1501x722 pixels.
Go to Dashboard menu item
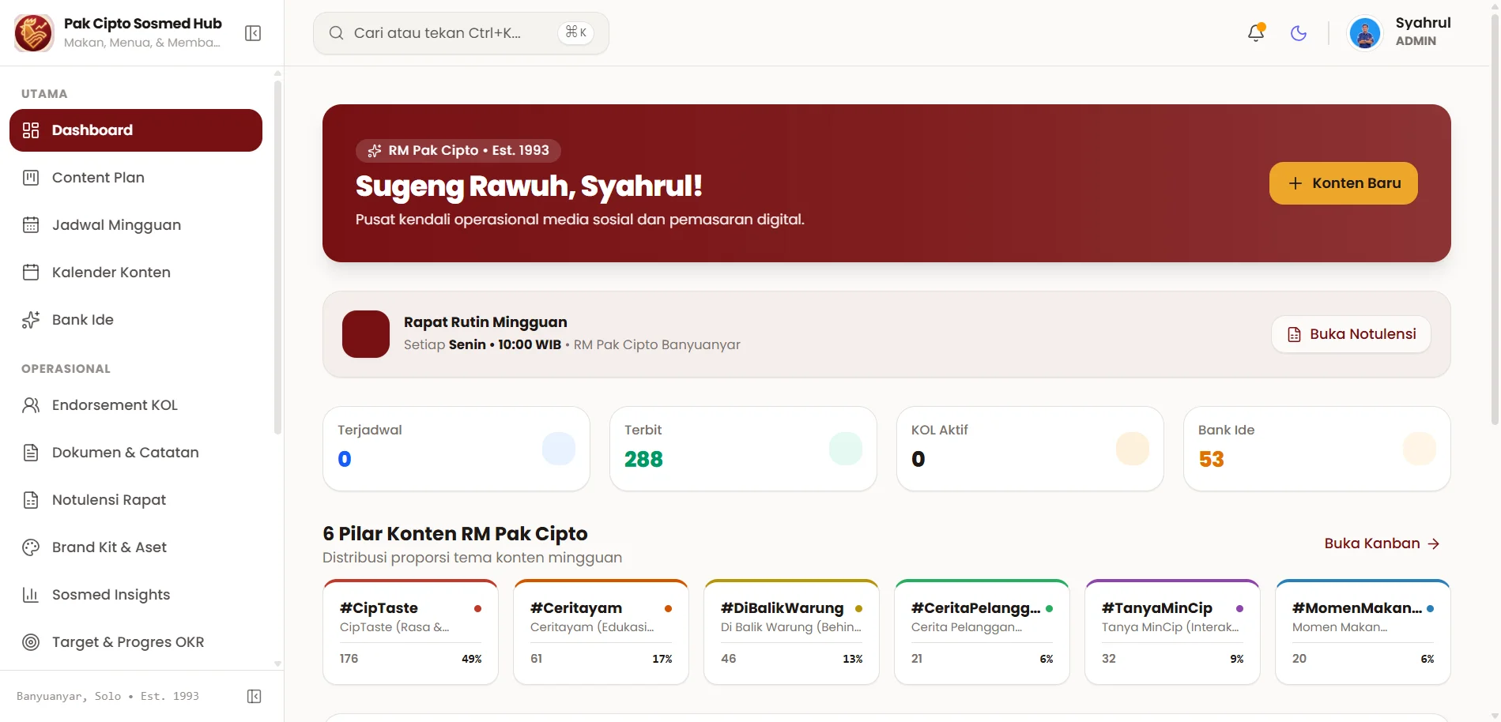pos(136,130)
